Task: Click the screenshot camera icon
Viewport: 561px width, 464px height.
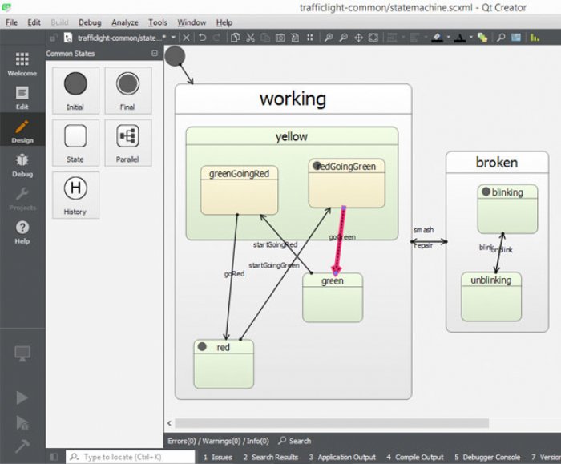Action: (280, 38)
